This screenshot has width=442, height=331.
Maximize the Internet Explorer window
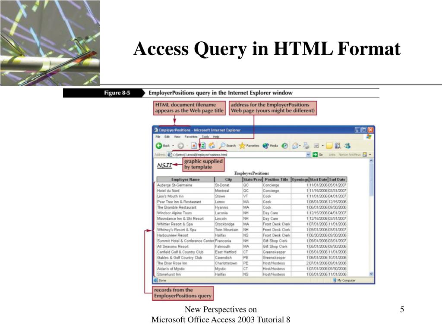(x=364, y=130)
